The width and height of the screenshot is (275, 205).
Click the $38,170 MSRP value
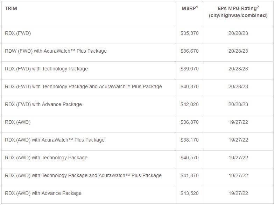pyautogui.click(x=189, y=140)
